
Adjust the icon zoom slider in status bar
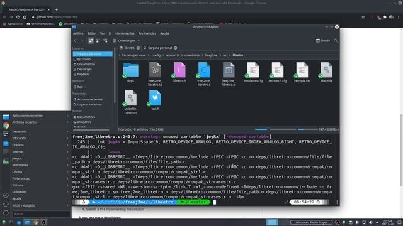[x=275, y=129]
